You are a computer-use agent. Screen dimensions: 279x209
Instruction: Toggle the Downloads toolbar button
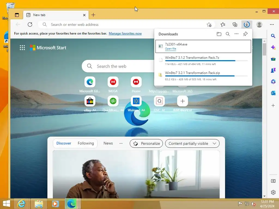pyautogui.click(x=247, y=24)
